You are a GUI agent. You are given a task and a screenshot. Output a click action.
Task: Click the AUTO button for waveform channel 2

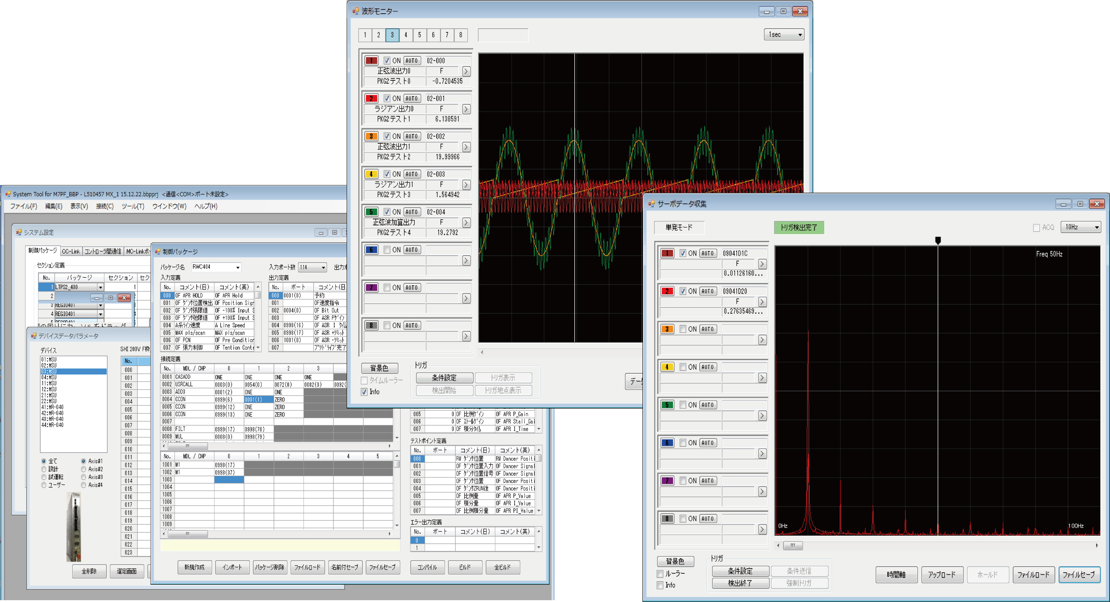(x=412, y=99)
